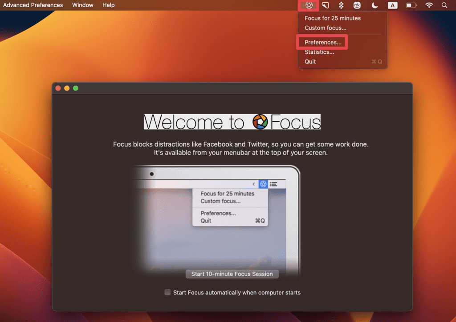Click text 'Focus blocks distractions like Facebook and Twitter'
The height and width of the screenshot is (322, 456).
click(x=190, y=144)
